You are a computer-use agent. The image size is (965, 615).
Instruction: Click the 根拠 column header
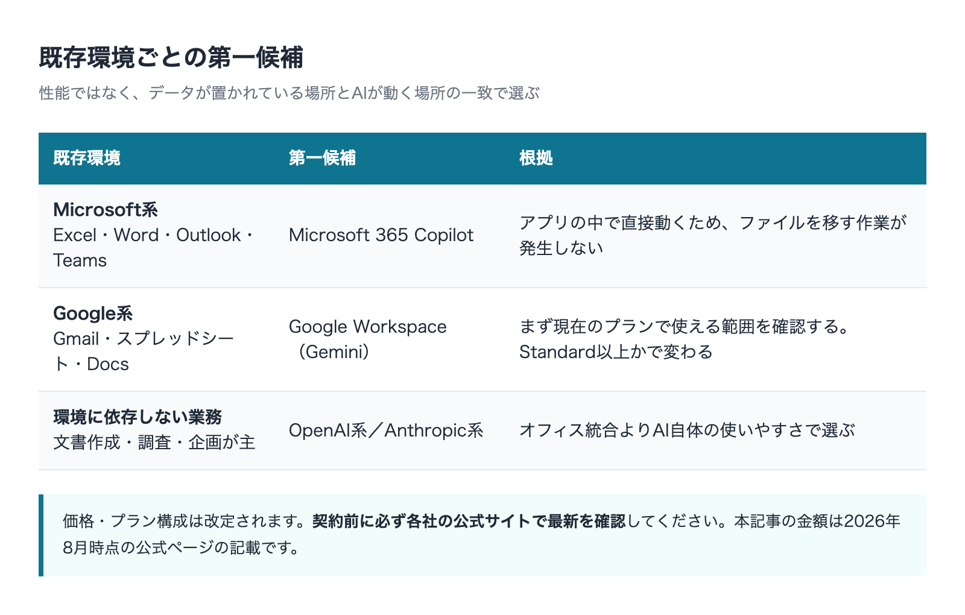point(536,158)
